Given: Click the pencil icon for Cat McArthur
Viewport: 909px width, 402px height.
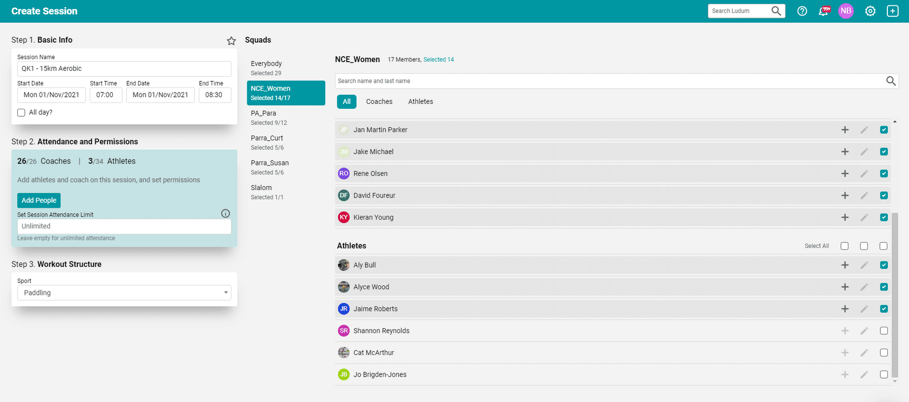Looking at the screenshot, I should tap(864, 353).
